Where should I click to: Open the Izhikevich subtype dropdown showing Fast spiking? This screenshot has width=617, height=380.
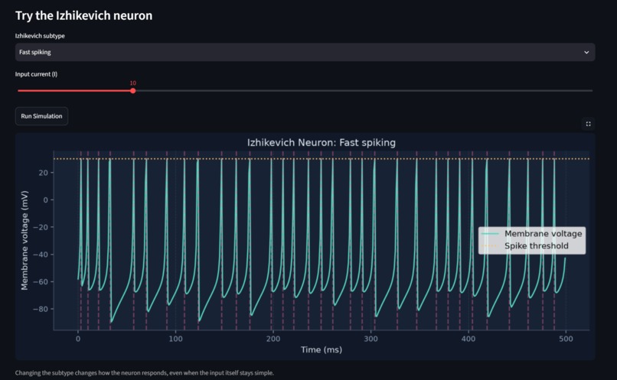[305, 52]
